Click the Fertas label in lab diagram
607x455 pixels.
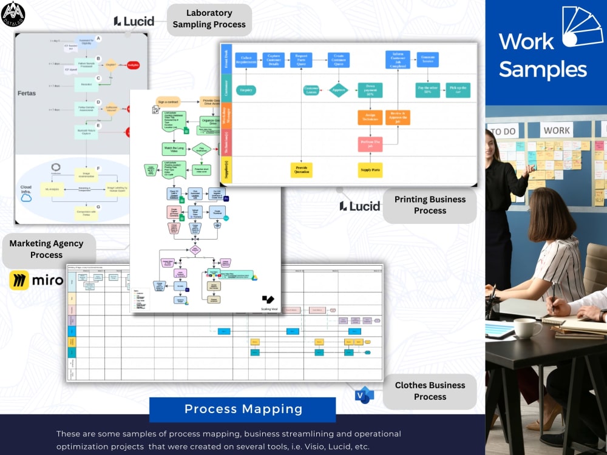tap(26, 93)
